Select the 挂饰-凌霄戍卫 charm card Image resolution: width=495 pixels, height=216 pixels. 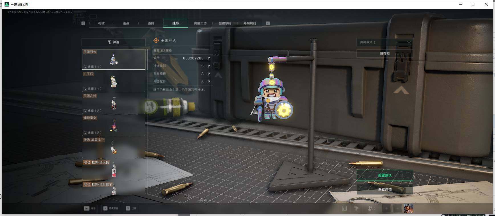pos(113,147)
